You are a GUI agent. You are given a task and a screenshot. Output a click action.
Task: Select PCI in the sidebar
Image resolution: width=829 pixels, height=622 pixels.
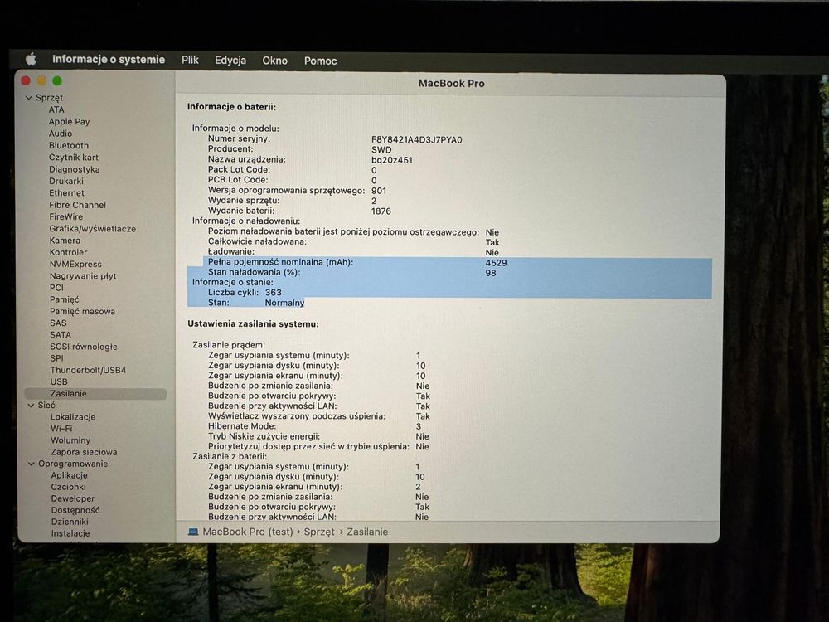[x=56, y=287]
